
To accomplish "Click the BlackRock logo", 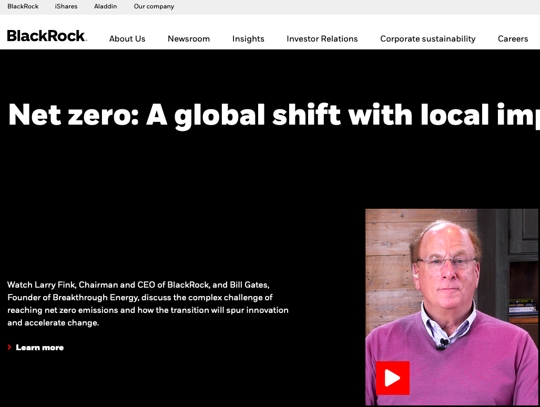I will pyautogui.click(x=47, y=36).
